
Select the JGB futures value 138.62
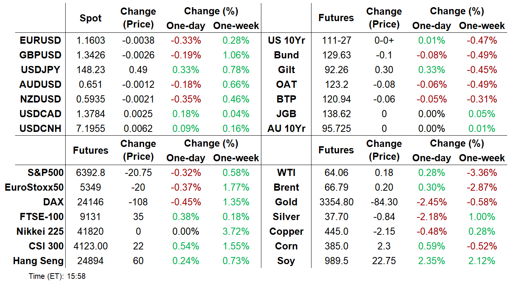[x=336, y=114]
